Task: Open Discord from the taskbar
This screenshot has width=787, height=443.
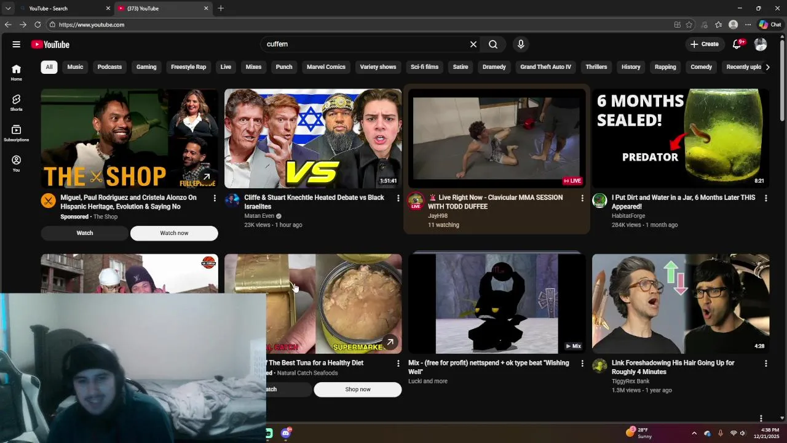Action: pos(286,433)
